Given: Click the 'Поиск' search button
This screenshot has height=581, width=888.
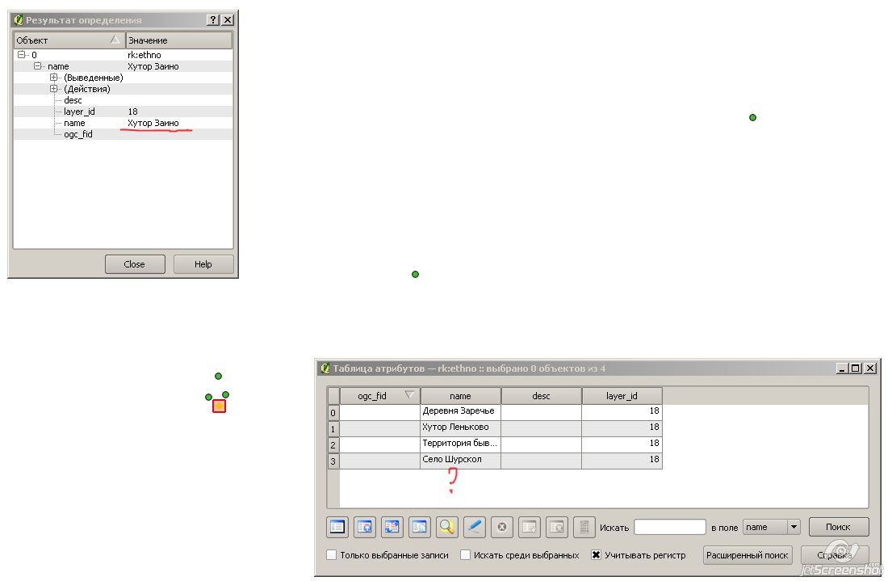Looking at the screenshot, I should tap(838, 527).
